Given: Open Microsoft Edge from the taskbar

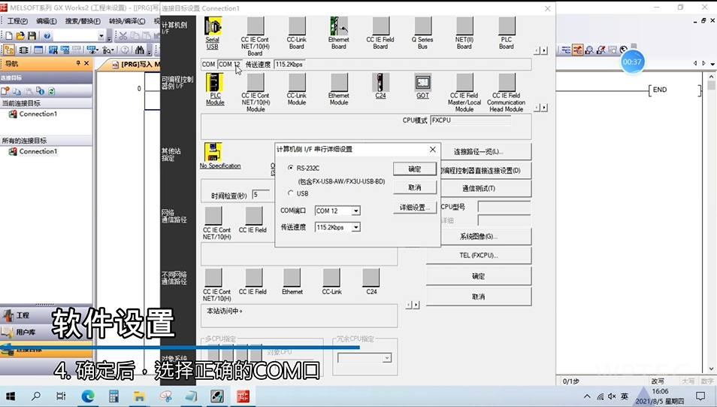Looking at the screenshot, I should click(x=88, y=396).
